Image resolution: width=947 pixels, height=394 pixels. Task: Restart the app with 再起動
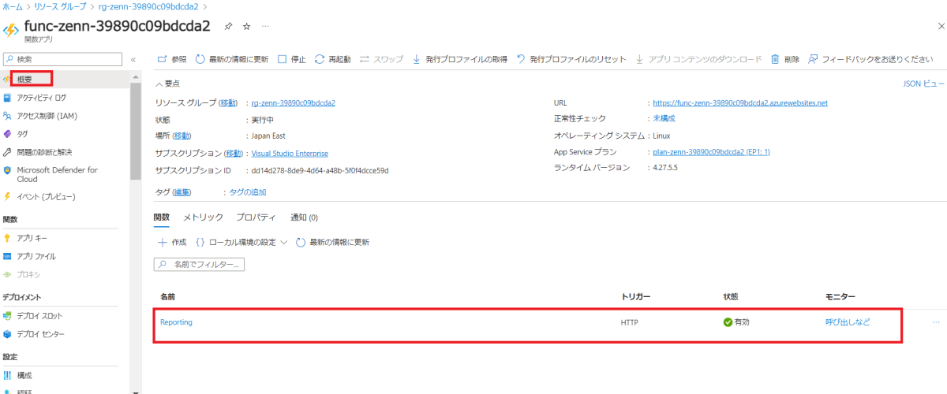tap(332, 59)
